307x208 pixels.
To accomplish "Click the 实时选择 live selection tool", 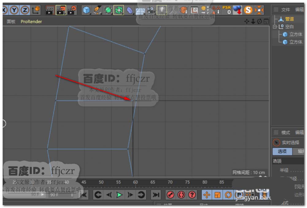I will click(x=290, y=142).
